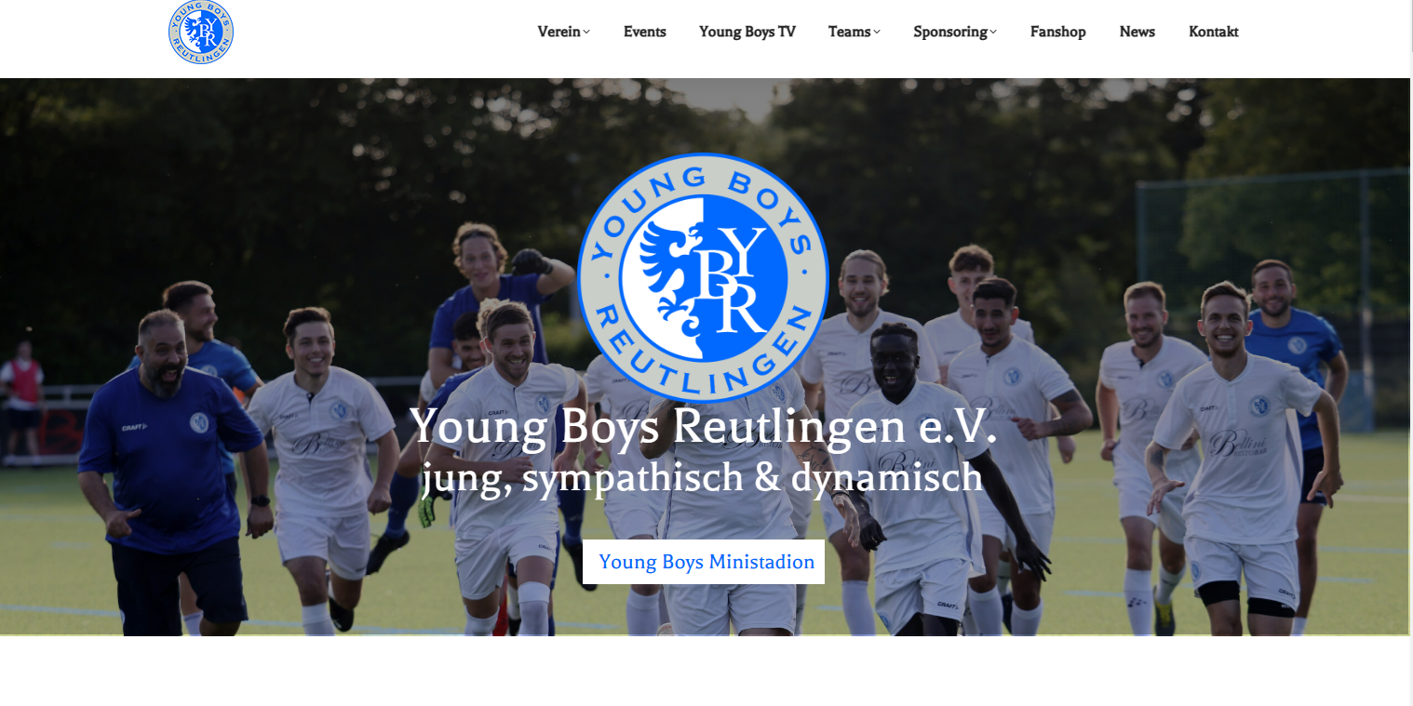Open the Verein menu item
Screen dimensions: 1413x706
(x=559, y=32)
